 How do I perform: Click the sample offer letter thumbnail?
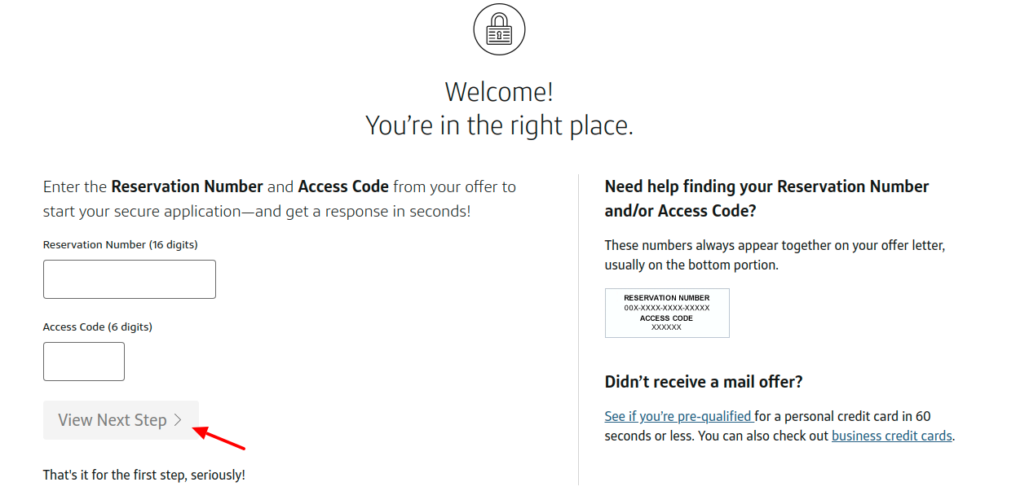667,313
